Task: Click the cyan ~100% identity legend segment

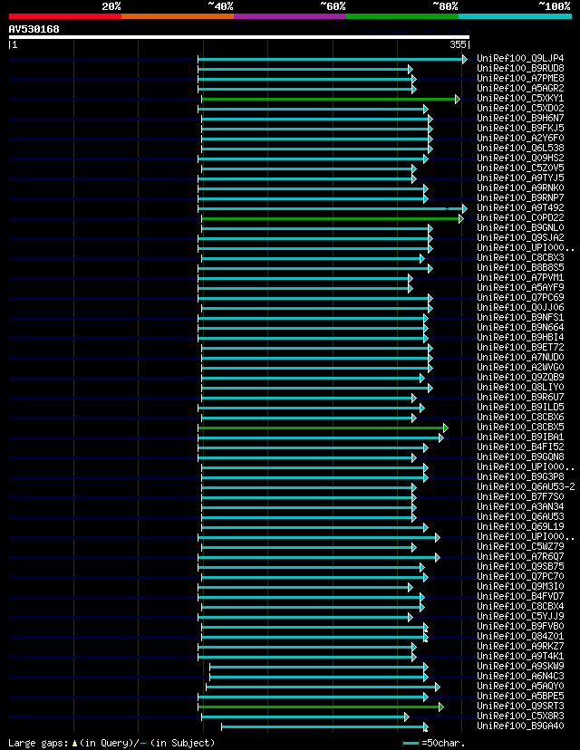Action: tap(516, 16)
